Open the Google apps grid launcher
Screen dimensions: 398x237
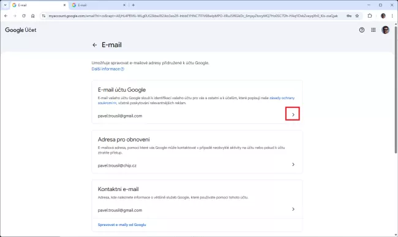tap(374, 30)
